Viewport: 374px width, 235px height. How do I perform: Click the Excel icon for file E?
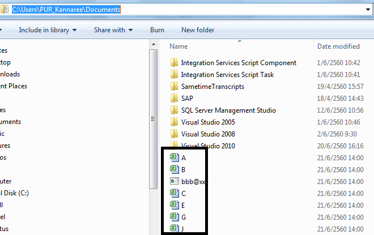(x=175, y=205)
